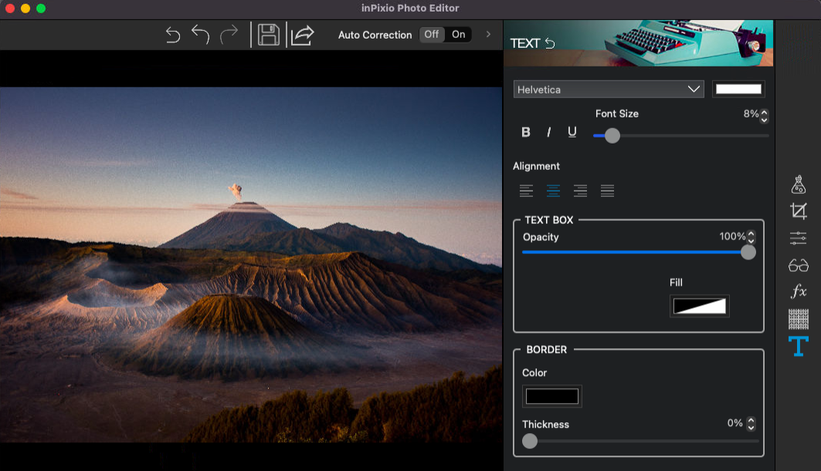Open the adjustment sliders panel

click(798, 238)
